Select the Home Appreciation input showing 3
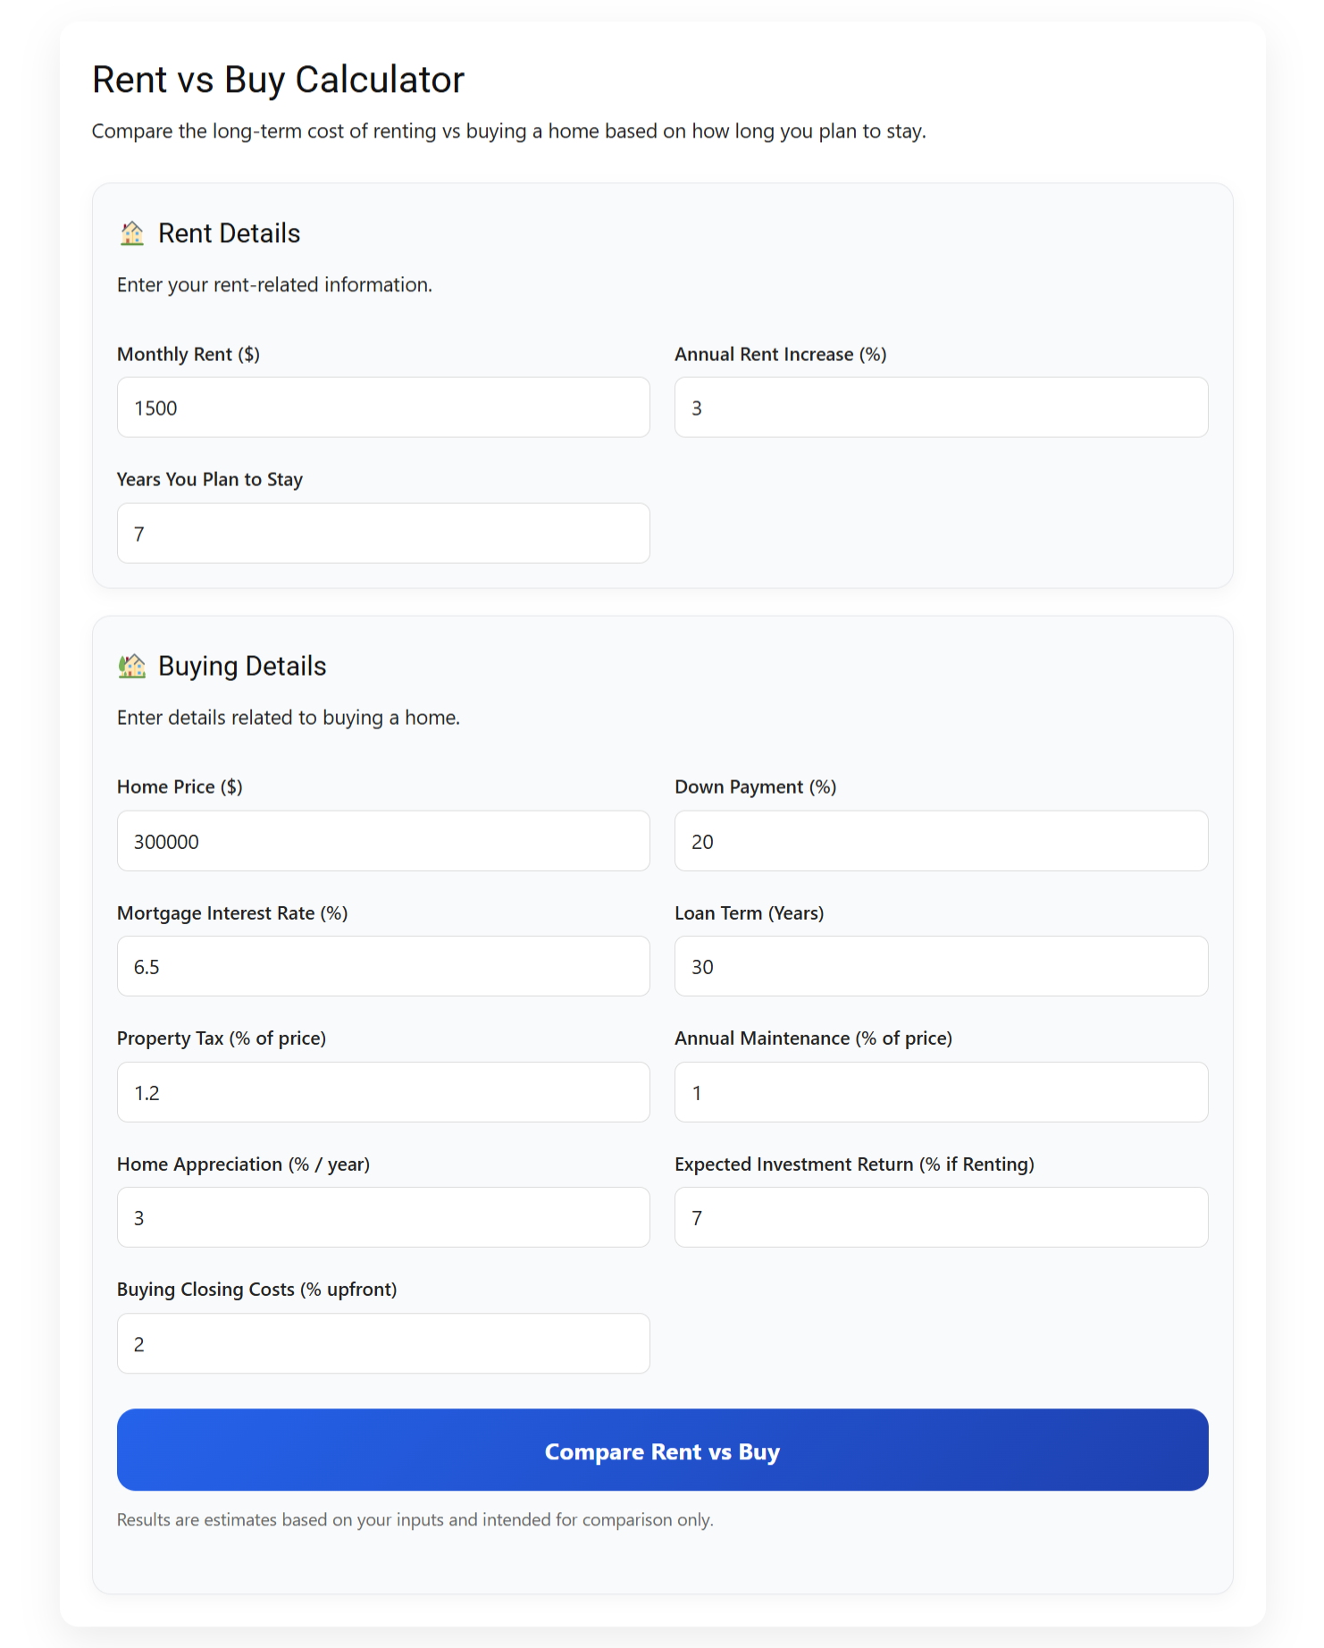 click(x=382, y=1217)
